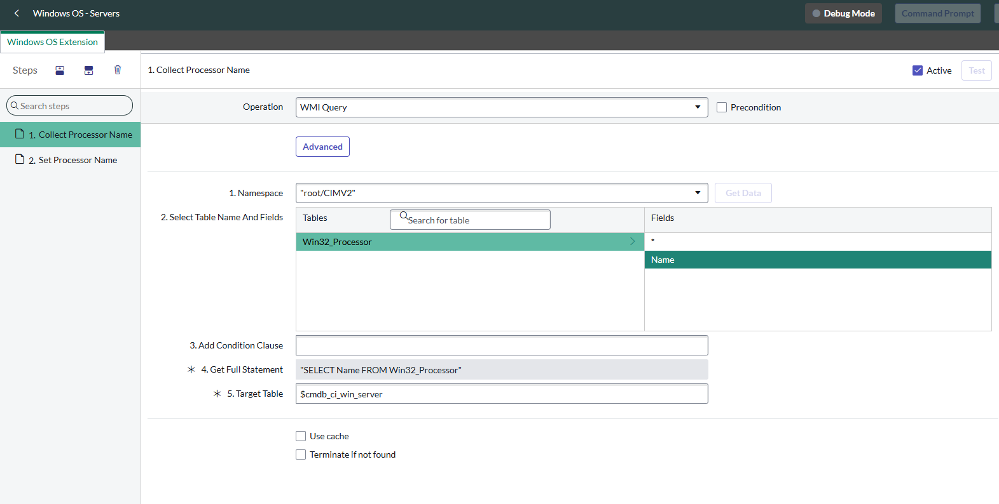Click the chevron on the Win32_Processor row
This screenshot has width=999, height=504.
point(633,241)
